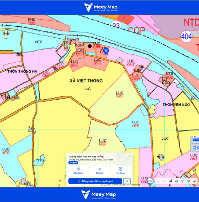Click the Meey Map logo in bottom banner
This screenshot has width=199, height=202.
[99, 195]
